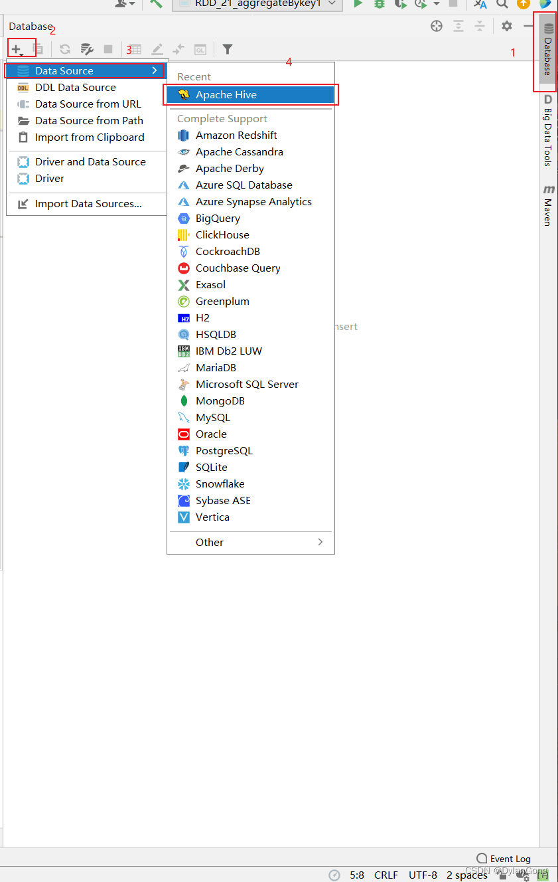Choose Azure SQL Database
This screenshot has width=558, height=882.
point(251,185)
